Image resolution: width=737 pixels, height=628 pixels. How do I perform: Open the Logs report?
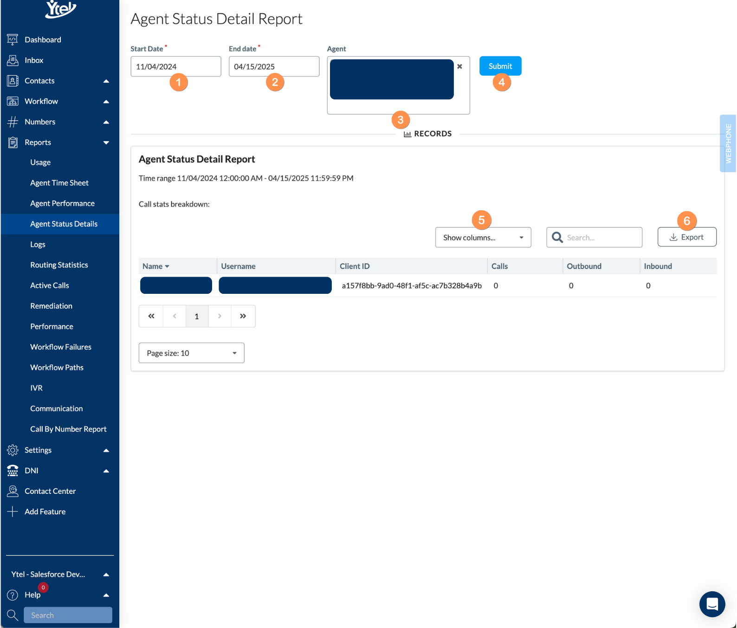38,245
